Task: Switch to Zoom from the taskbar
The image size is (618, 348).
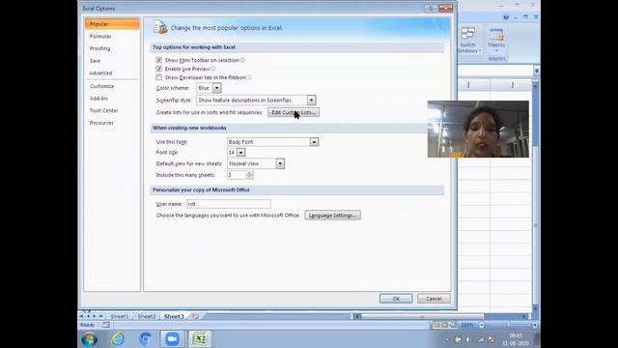Action: click(x=172, y=339)
